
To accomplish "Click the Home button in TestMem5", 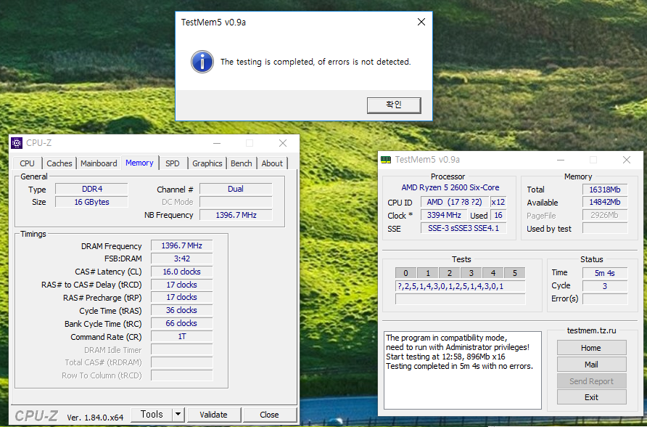I will click(591, 348).
